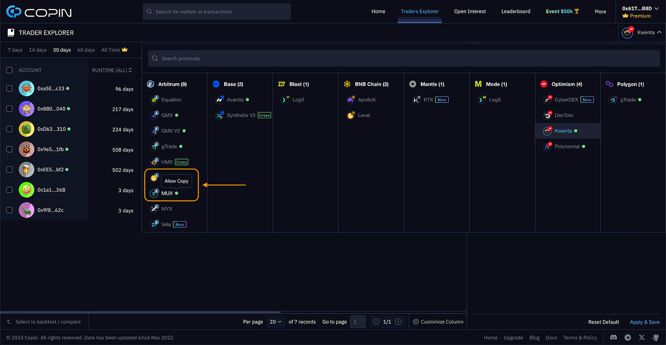Open the Per page 20 dropdown
This screenshot has width=666, height=345.
(x=276, y=322)
